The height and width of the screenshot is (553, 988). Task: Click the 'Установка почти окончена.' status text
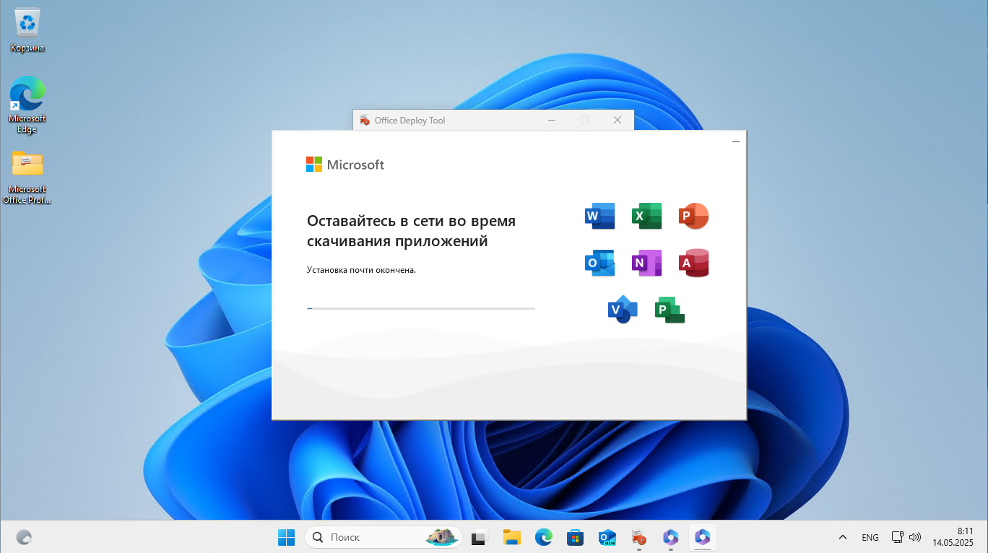(362, 270)
